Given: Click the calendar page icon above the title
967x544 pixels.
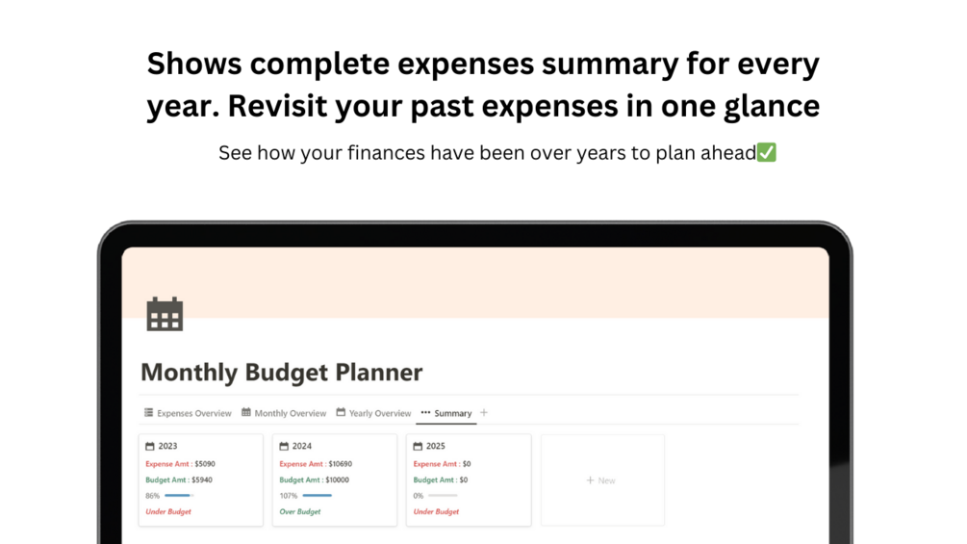Looking at the screenshot, I should pyautogui.click(x=165, y=314).
